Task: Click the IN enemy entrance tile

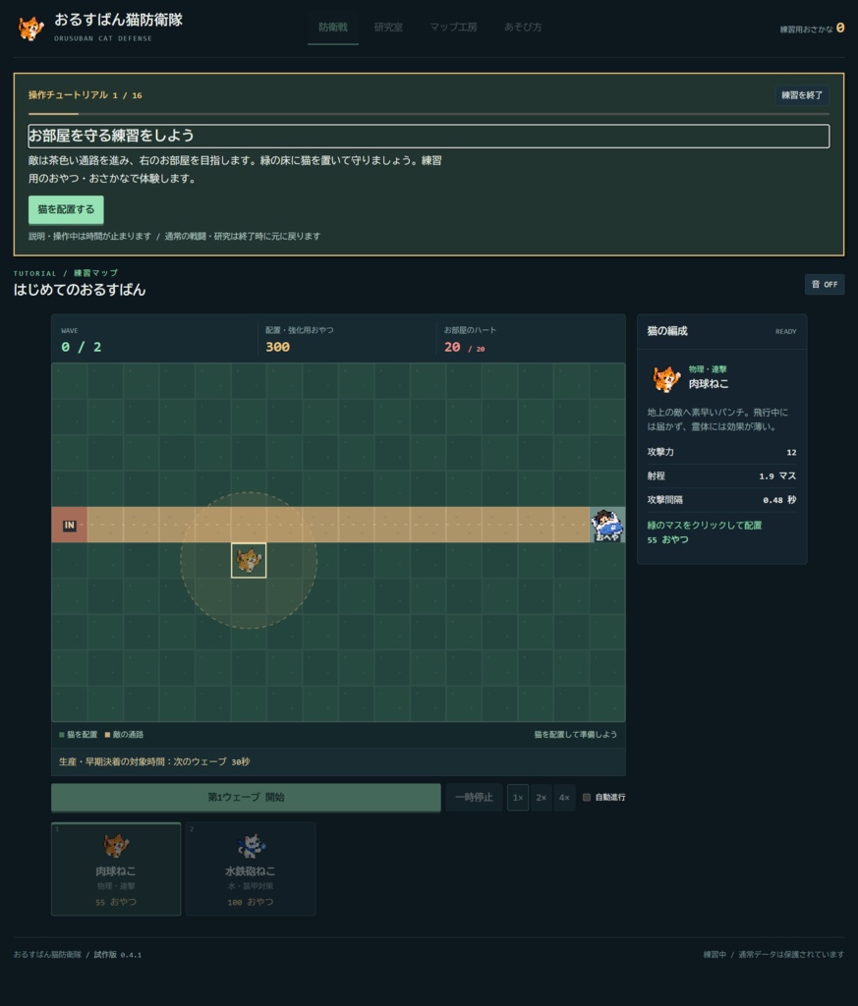Action: 70,525
